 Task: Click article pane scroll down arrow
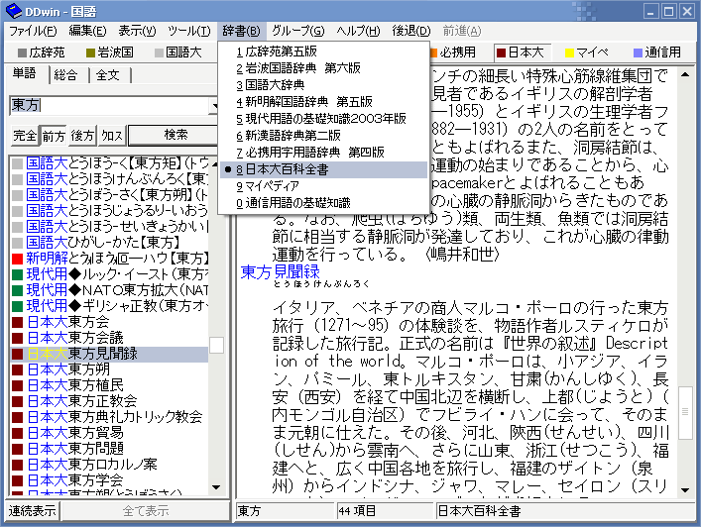[685, 490]
